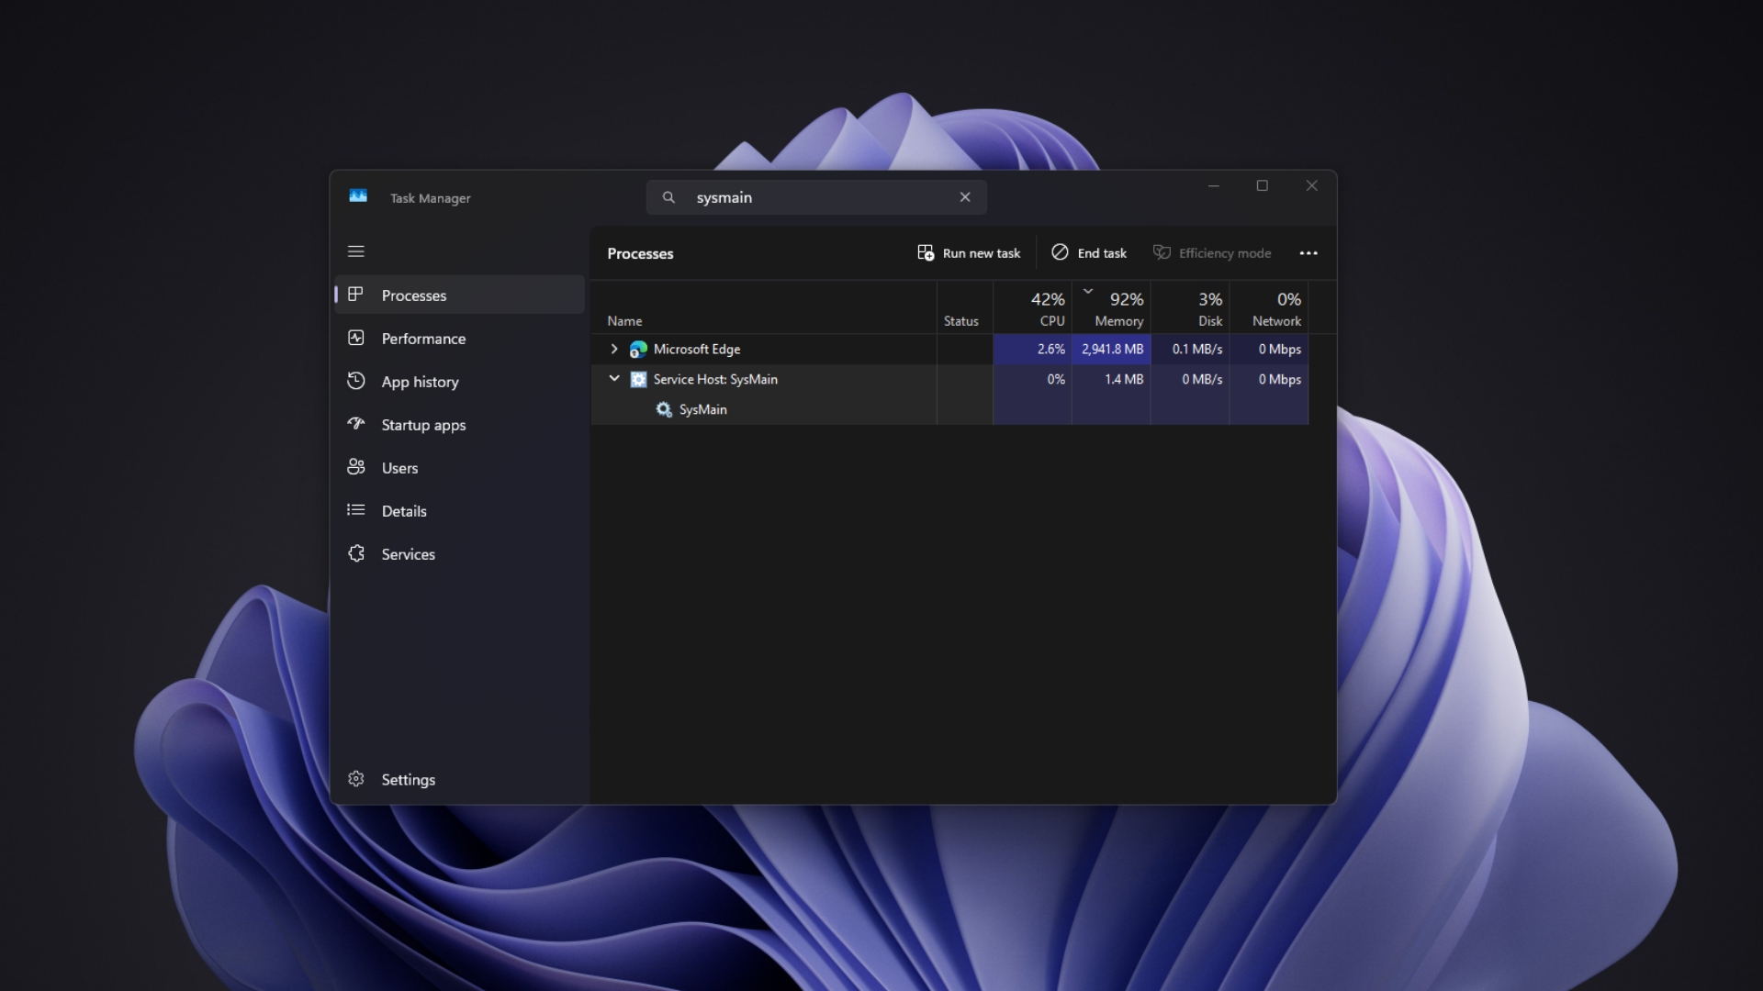Open Task Manager Settings
This screenshot has height=991, width=1763.
[460, 779]
